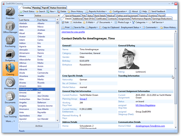Expand the Comments dropdown
181x136 pixels.
pyautogui.click(x=150, y=27)
